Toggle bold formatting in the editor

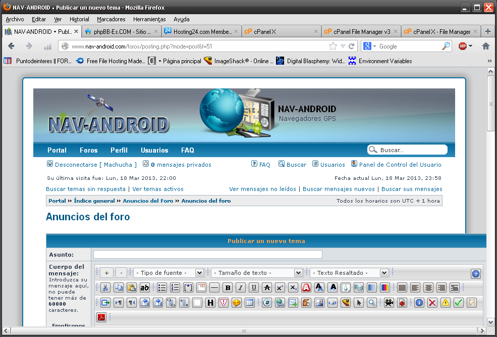pyautogui.click(x=228, y=287)
